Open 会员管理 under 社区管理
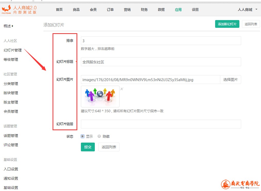The image size is (261, 191). [11, 111]
